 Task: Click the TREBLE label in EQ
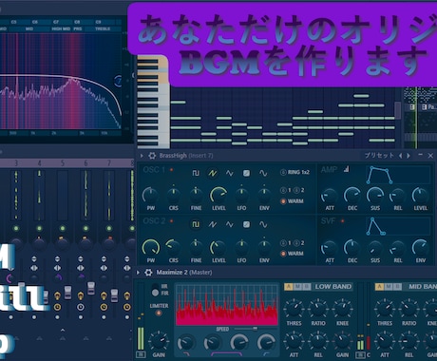click(103, 28)
